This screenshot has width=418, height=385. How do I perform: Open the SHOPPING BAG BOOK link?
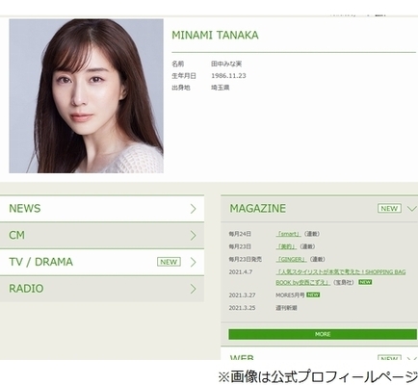pyautogui.click(x=341, y=277)
